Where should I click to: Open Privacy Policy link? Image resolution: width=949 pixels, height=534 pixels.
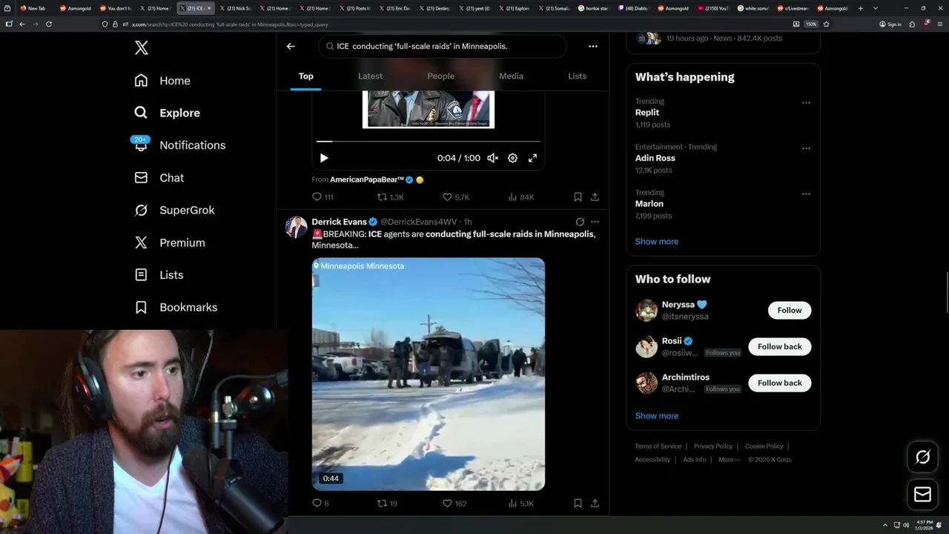712,446
